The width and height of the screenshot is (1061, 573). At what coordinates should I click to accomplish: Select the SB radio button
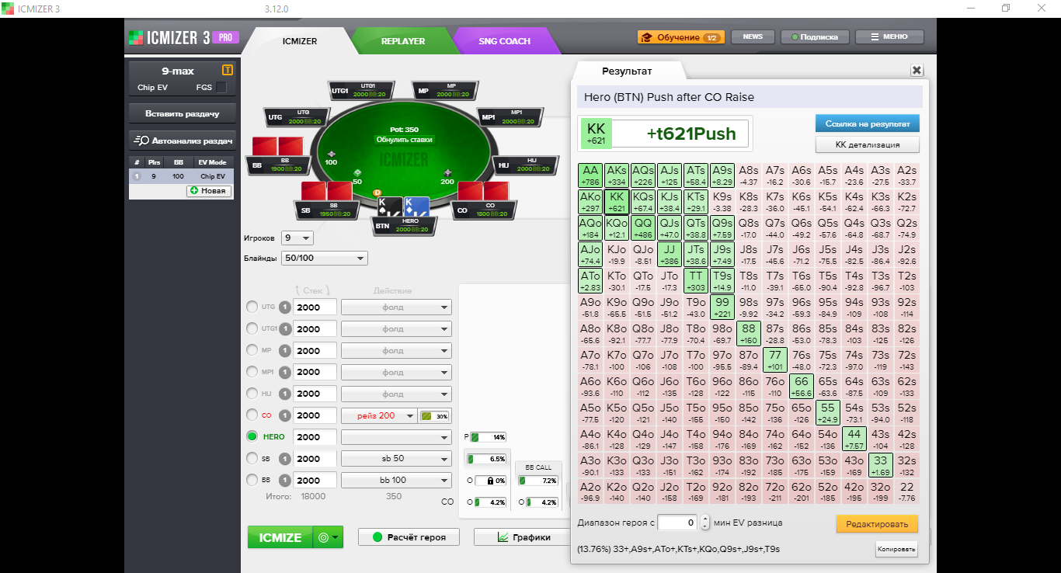pyautogui.click(x=252, y=458)
